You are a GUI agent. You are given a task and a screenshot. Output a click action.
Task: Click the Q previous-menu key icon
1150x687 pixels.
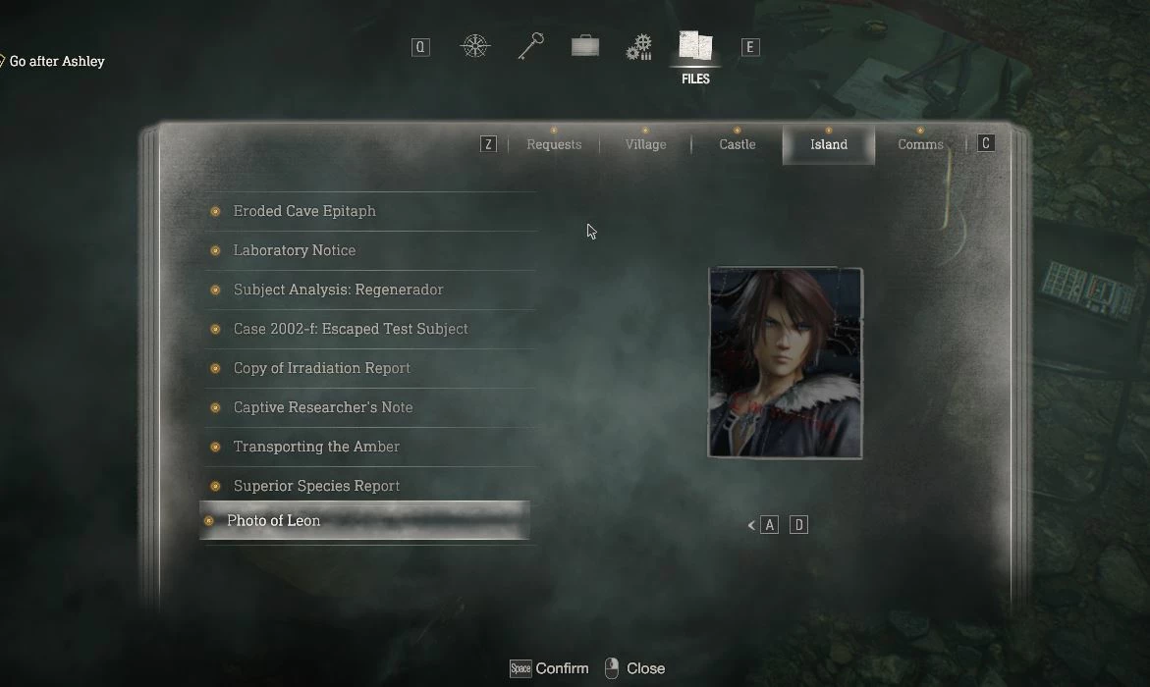420,48
